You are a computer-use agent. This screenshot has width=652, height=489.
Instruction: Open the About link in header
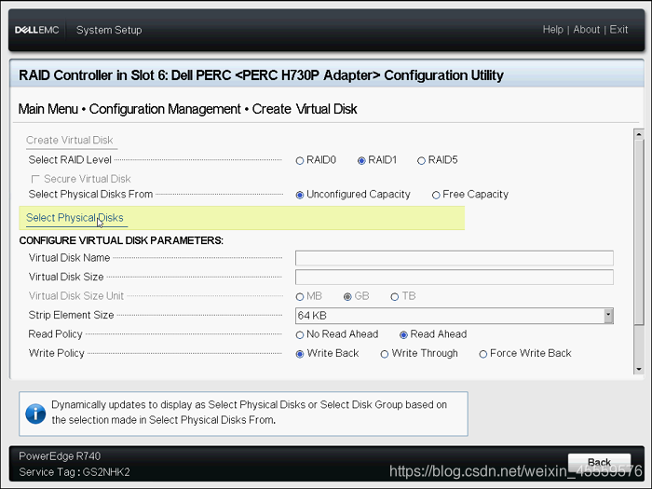(x=586, y=30)
